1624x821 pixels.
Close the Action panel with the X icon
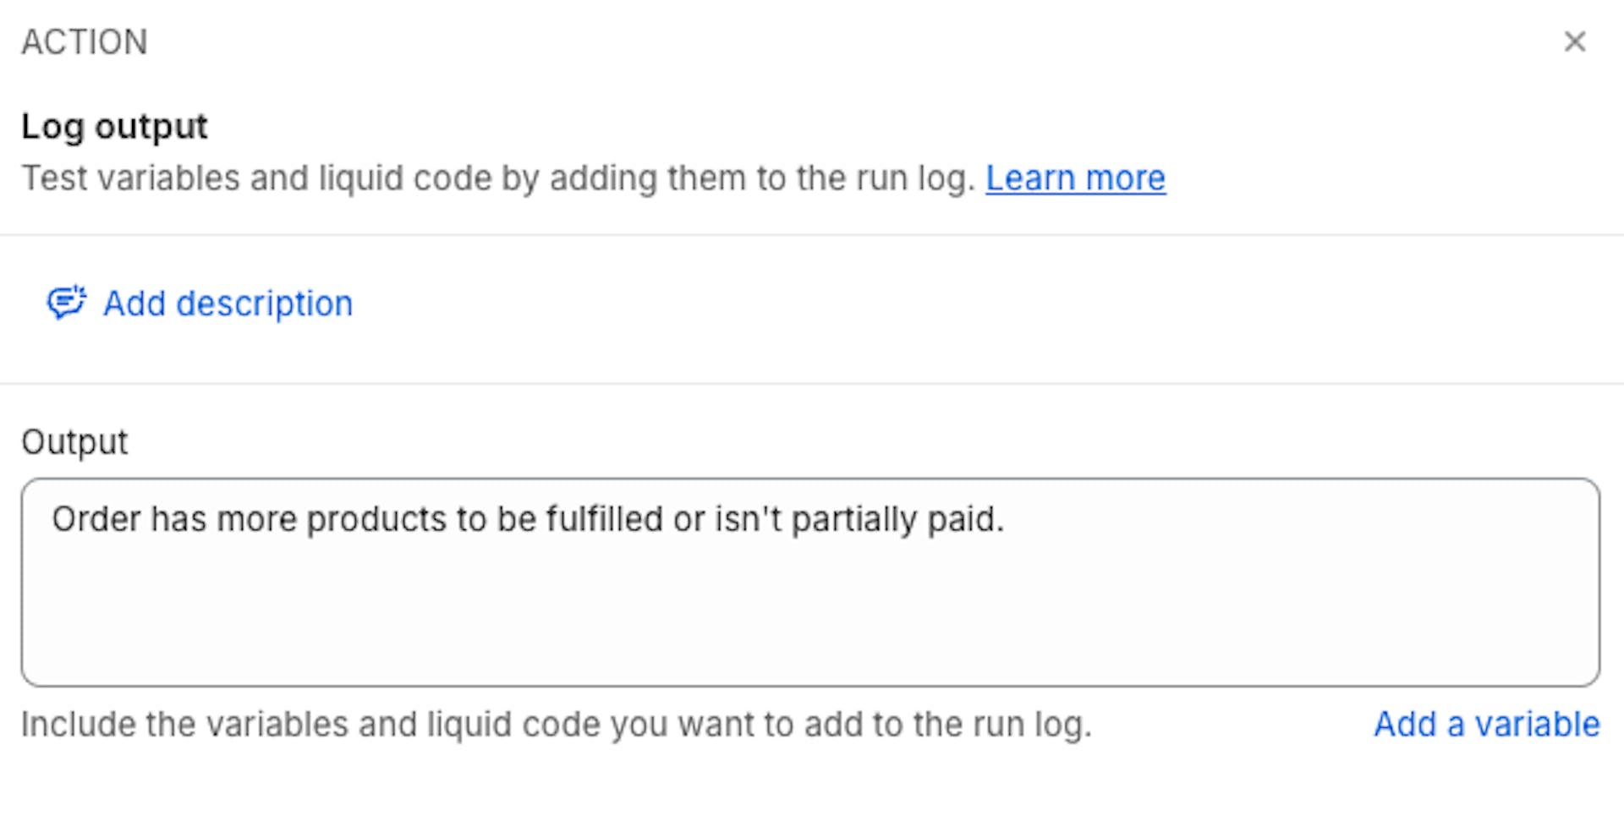(x=1574, y=41)
